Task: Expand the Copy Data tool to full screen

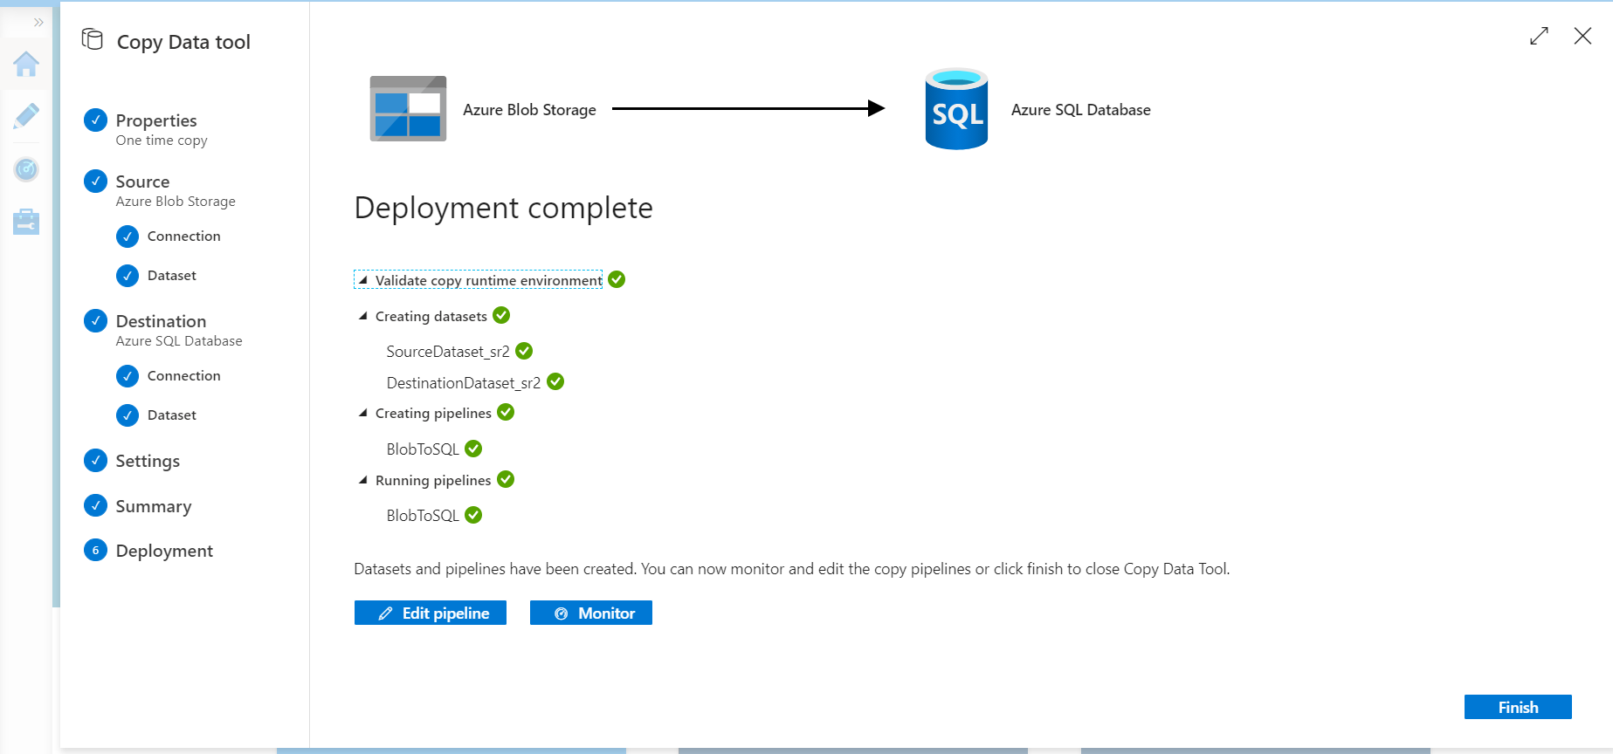Action: click(1539, 36)
